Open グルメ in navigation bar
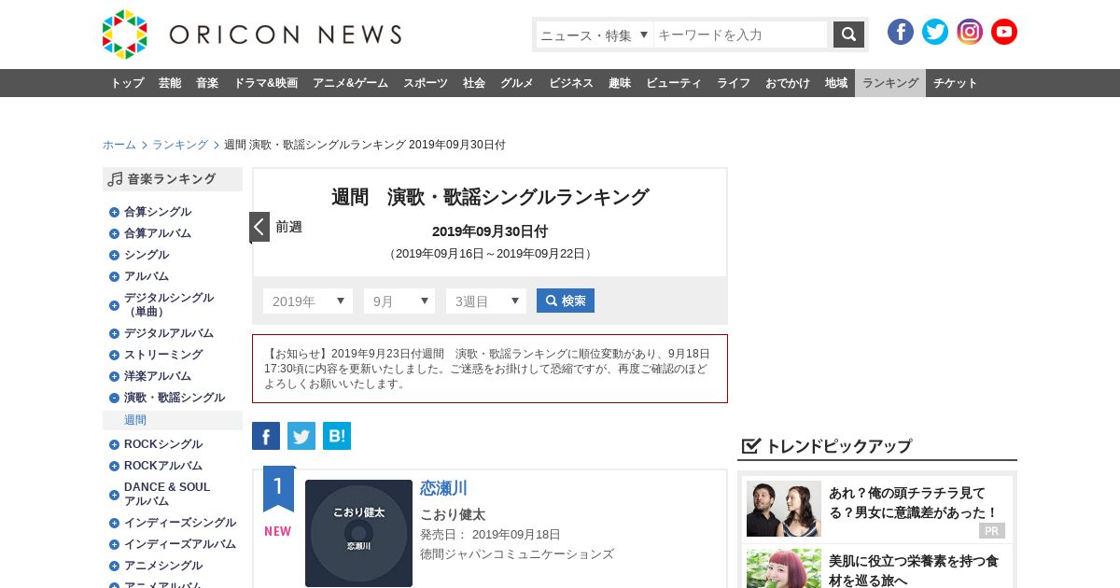This screenshot has height=588, width=1120. (x=517, y=83)
